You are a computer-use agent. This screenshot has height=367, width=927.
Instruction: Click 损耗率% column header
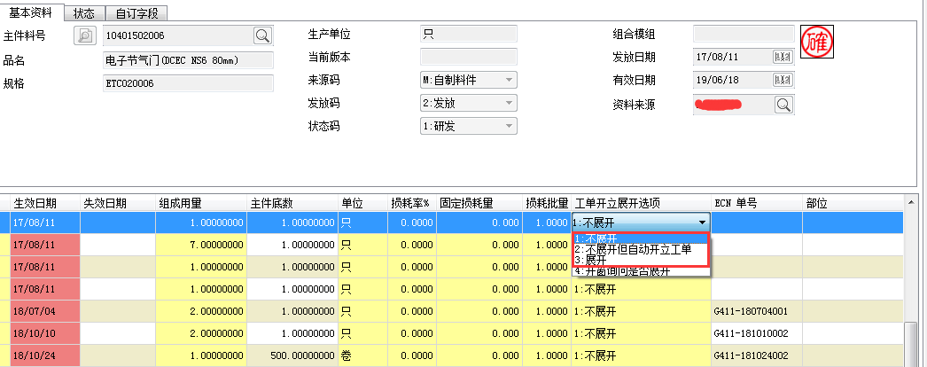pyautogui.click(x=411, y=203)
